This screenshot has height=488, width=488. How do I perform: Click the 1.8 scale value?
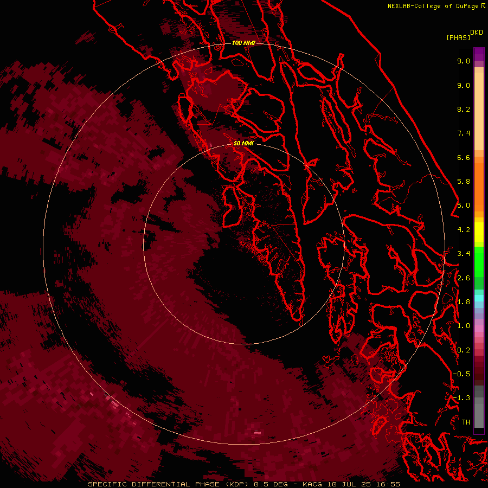pos(464,302)
